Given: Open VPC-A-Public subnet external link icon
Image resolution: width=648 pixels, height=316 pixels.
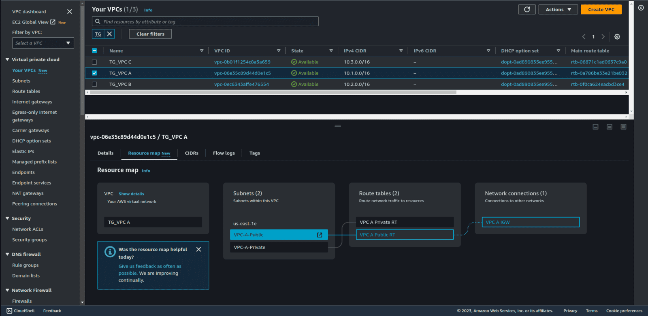Looking at the screenshot, I should tap(320, 235).
